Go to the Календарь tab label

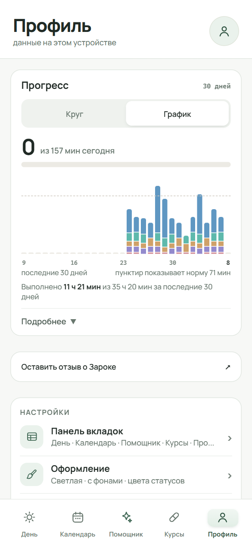click(78, 534)
